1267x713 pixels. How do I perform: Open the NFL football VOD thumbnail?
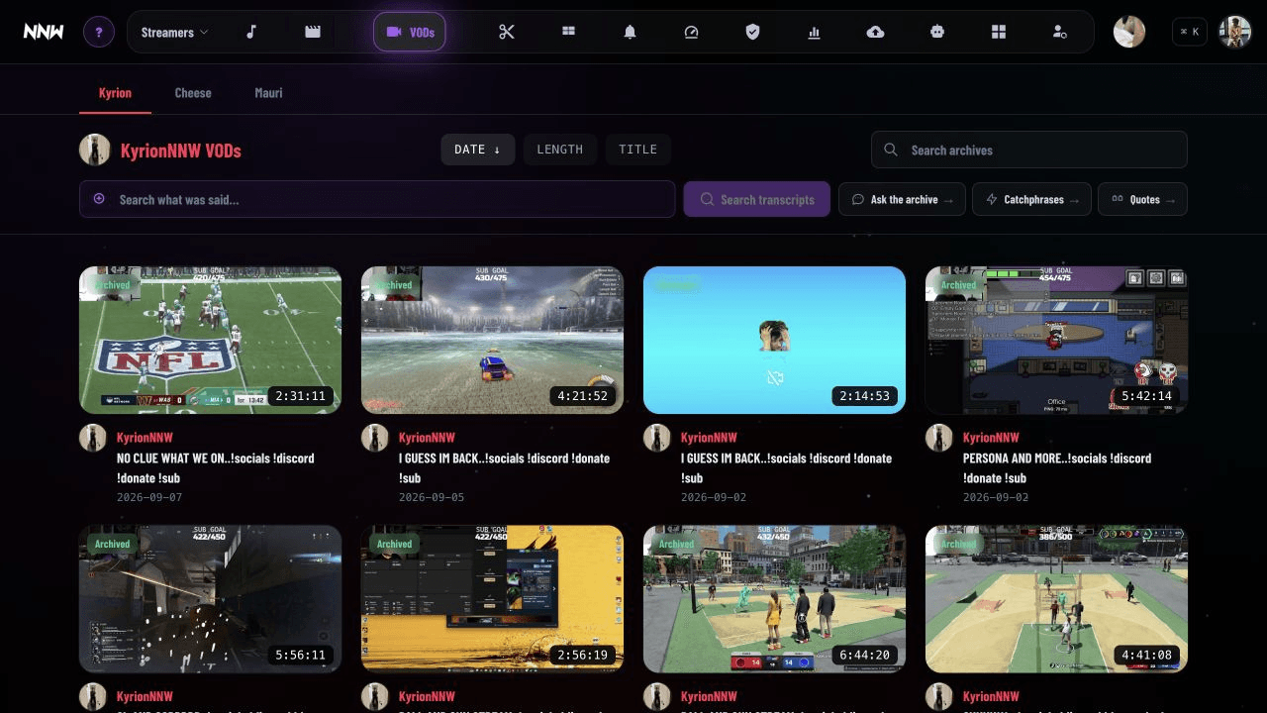(x=210, y=340)
